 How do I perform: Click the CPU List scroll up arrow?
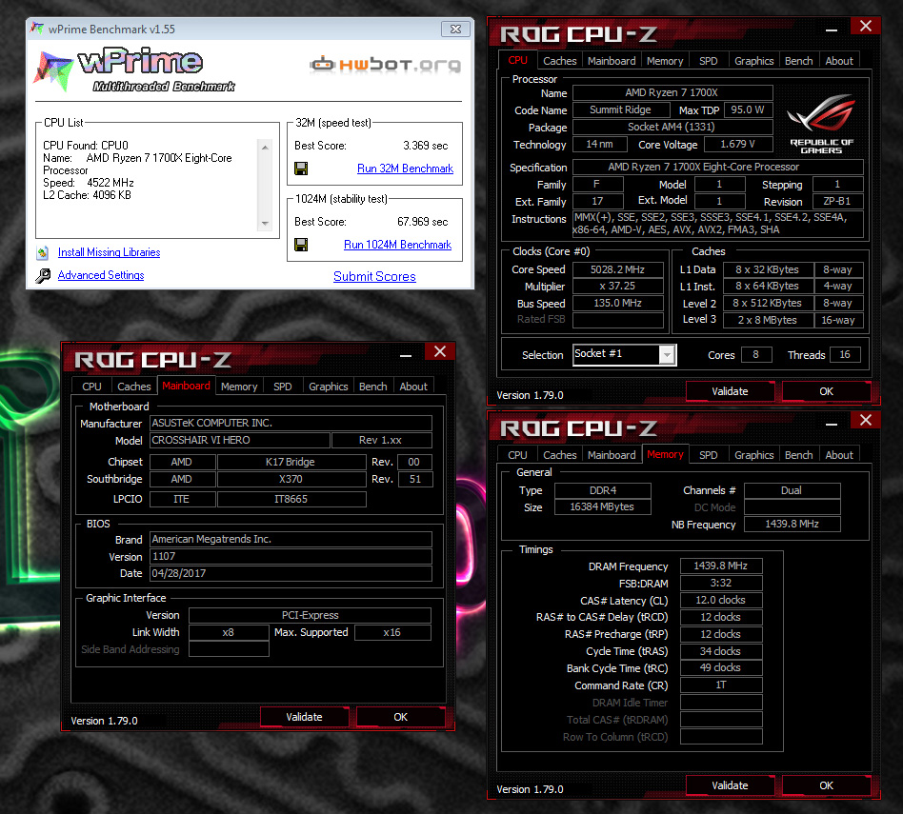pos(265,148)
